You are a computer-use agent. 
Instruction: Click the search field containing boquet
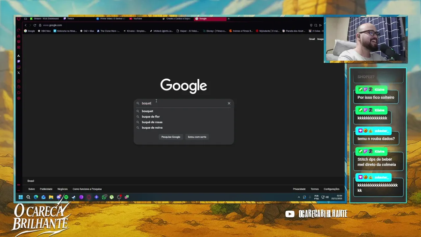(184, 103)
